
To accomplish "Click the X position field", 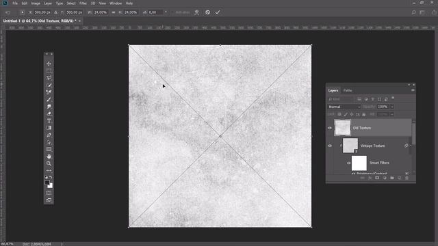I will (x=42, y=12).
